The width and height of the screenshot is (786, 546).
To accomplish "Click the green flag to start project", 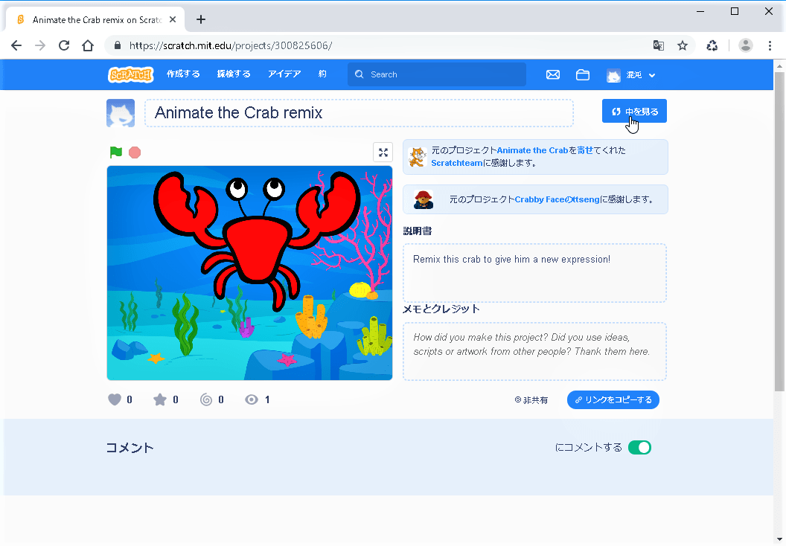I will [x=115, y=152].
